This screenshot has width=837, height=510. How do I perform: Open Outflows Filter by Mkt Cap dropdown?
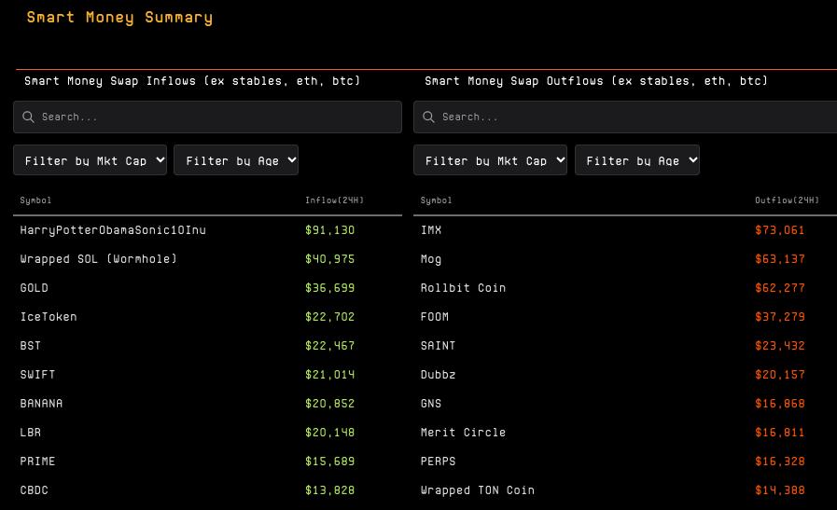[490, 160]
